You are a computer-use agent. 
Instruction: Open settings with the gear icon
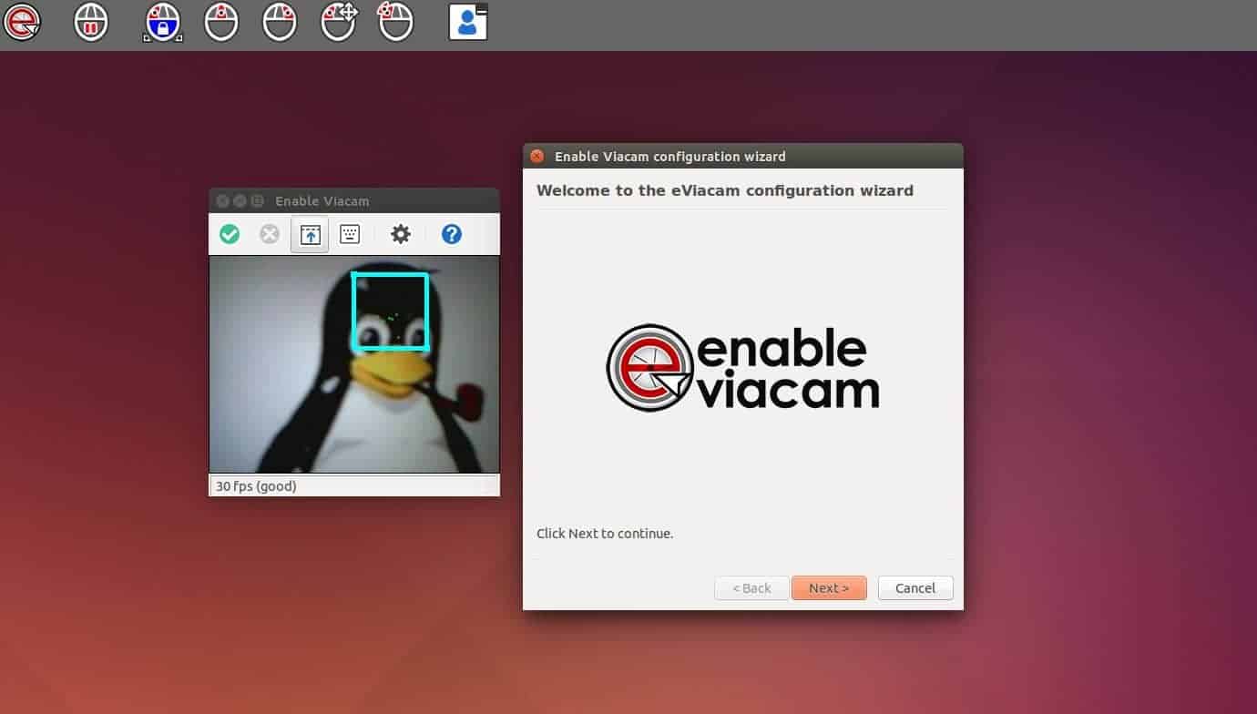pyautogui.click(x=401, y=234)
